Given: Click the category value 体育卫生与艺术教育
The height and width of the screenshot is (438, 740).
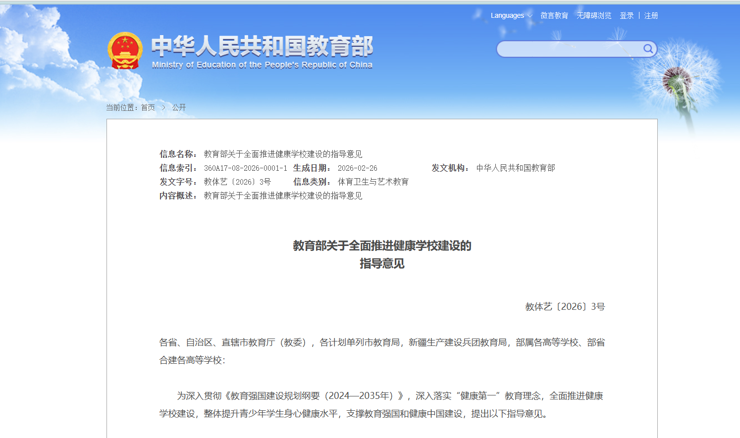Looking at the screenshot, I should click(373, 182).
